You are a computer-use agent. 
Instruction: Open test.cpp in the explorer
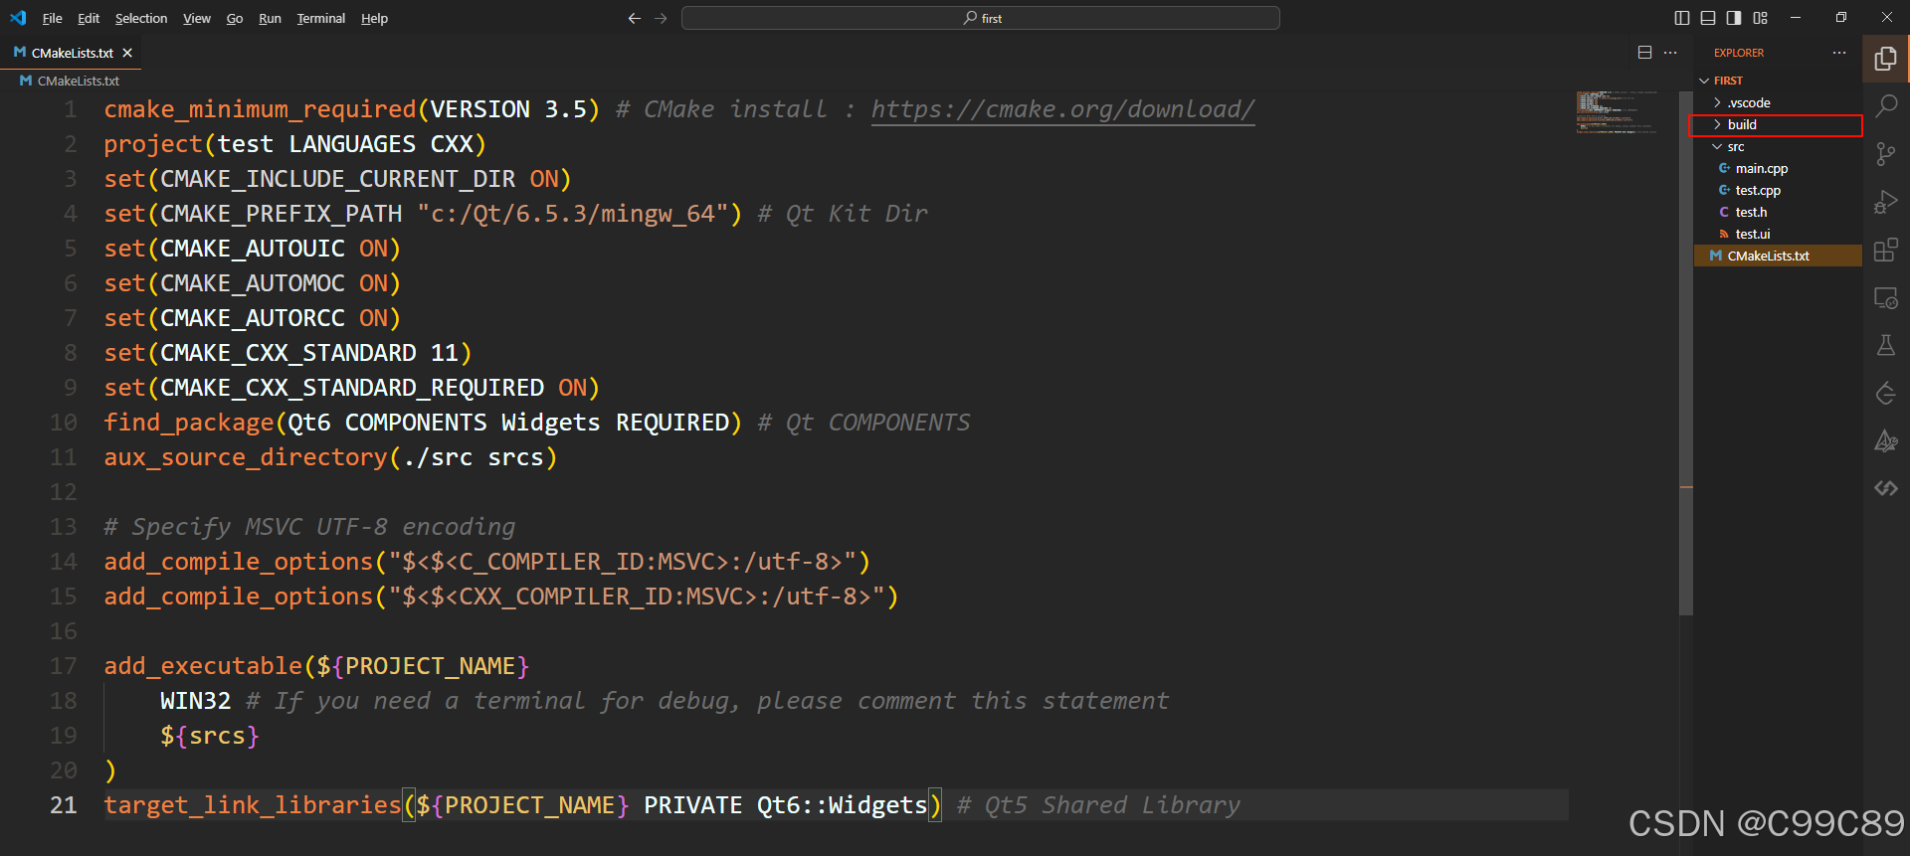1778,190
